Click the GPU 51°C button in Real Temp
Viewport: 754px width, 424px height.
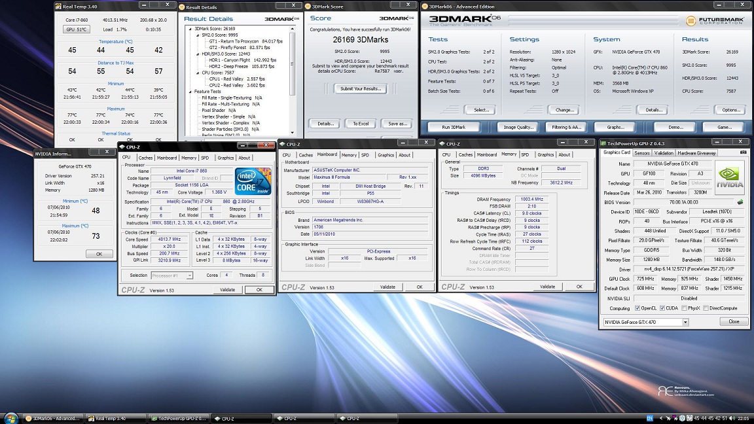pos(77,29)
